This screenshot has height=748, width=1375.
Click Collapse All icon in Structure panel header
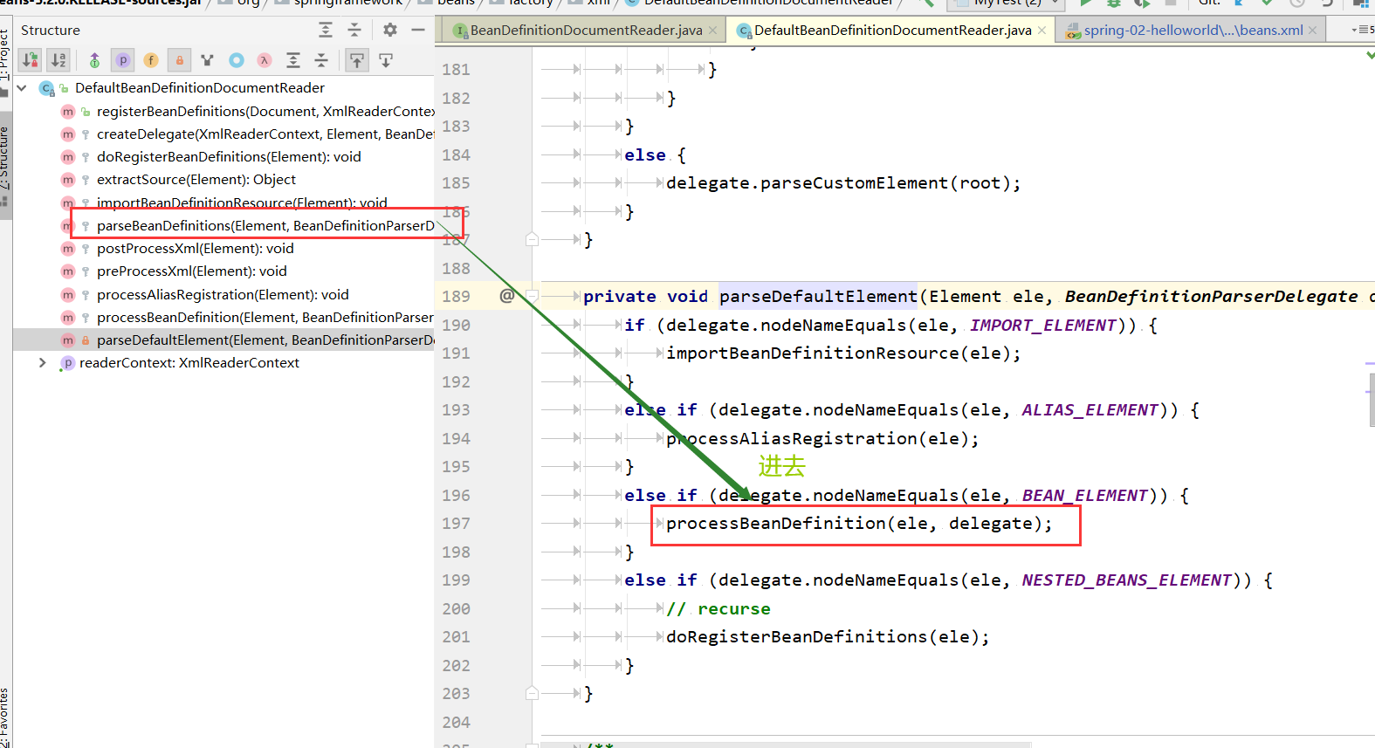pos(354,30)
